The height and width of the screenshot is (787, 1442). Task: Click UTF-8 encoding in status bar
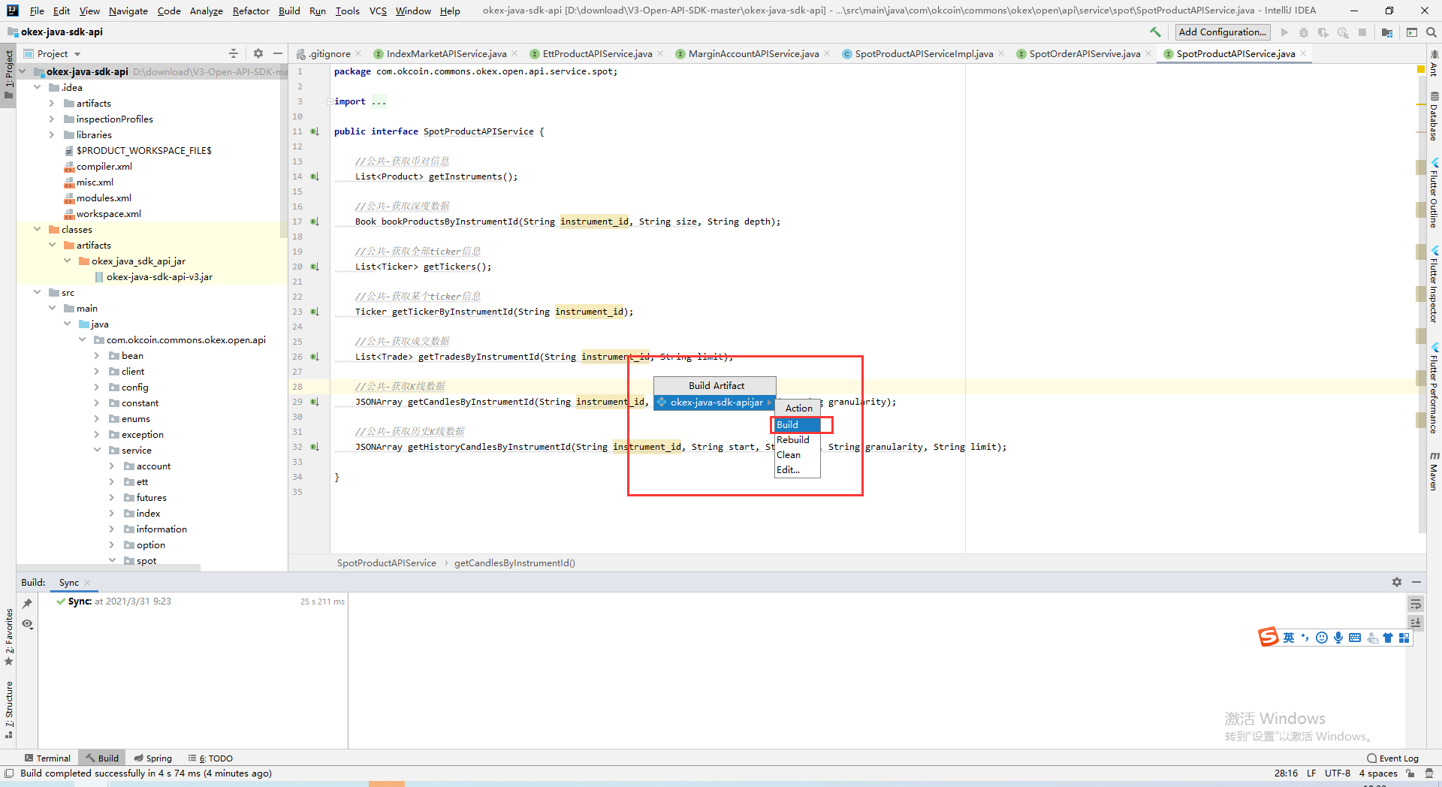(1337, 773)
